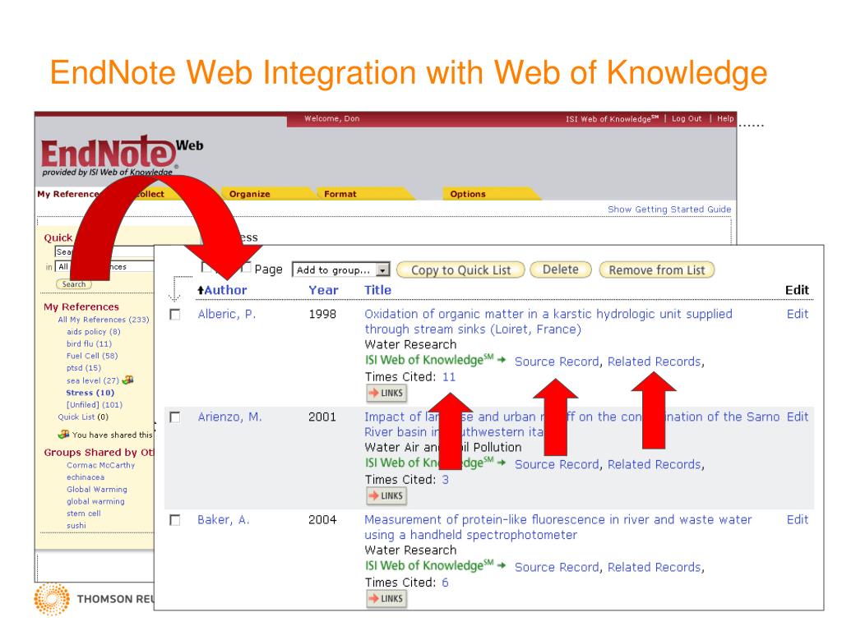
Task: Open the Options tab
Action: [468, 194]
